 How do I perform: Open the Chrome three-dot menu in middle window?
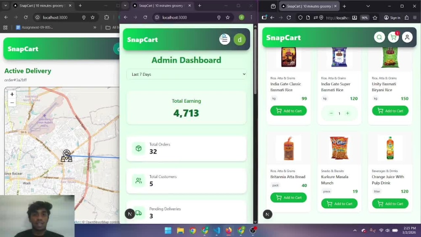point(251,17)
